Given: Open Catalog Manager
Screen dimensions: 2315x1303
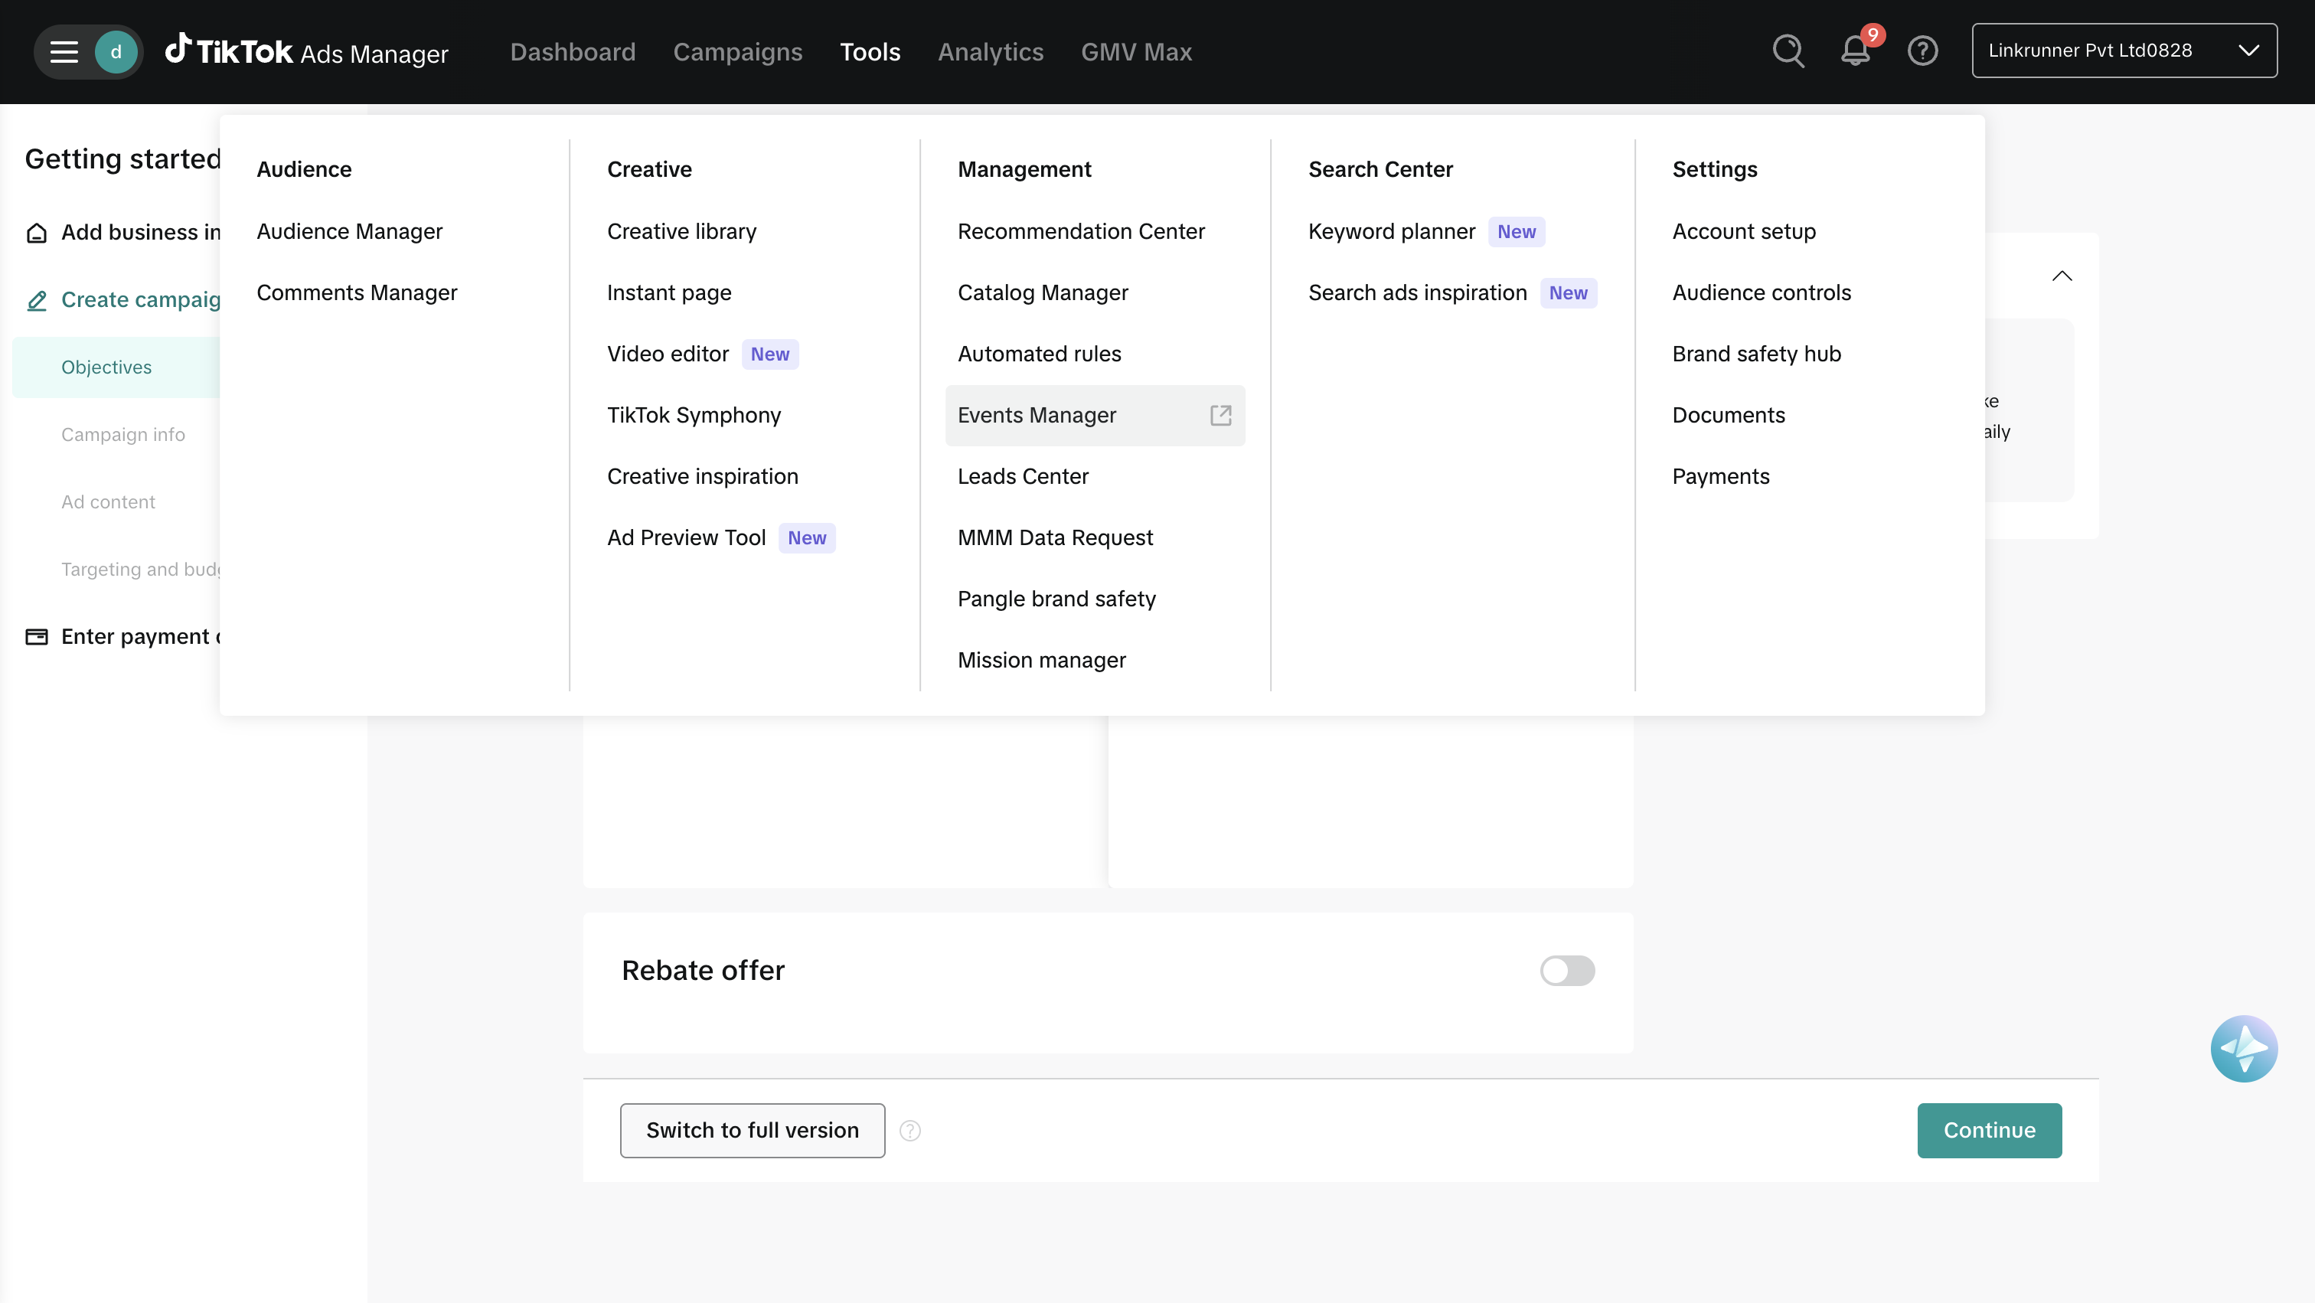Looking at the screenshot, I should point(1043,293).
